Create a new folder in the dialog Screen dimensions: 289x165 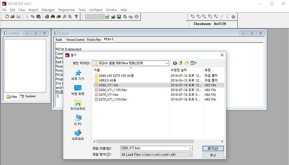[187, 63]
